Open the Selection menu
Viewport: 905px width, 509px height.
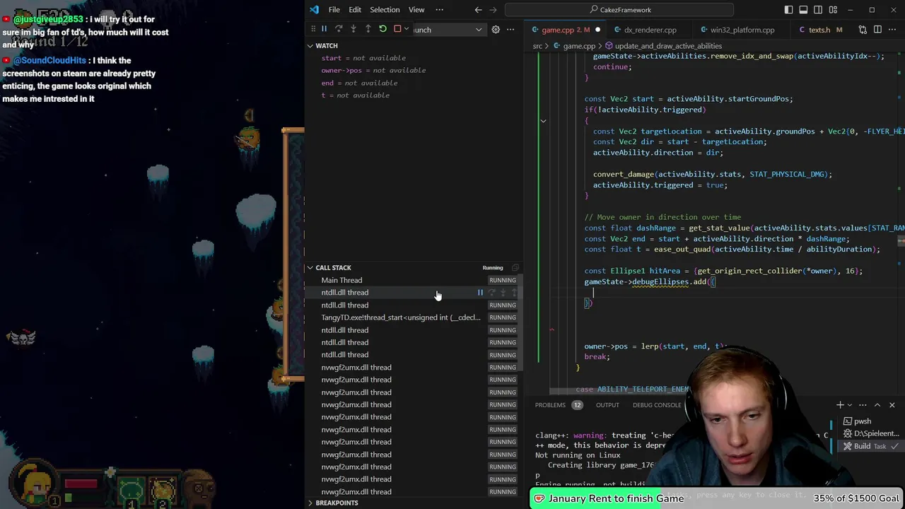385,10
